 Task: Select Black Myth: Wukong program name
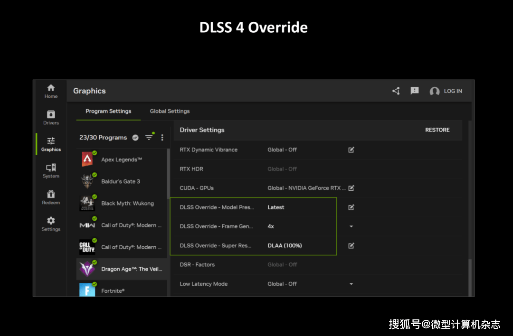(x=127, y=203)
